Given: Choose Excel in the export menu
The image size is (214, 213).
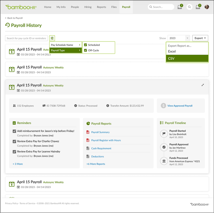Looking at the screenshot, I should point(187,51).
